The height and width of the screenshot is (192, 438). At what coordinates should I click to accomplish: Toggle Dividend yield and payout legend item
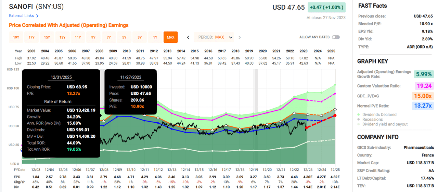pyautogui.click(x=383, y=124)
